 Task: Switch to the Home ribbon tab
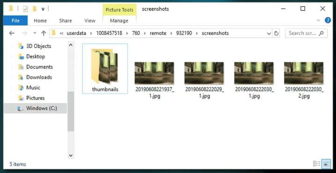[x=40, y=21]
